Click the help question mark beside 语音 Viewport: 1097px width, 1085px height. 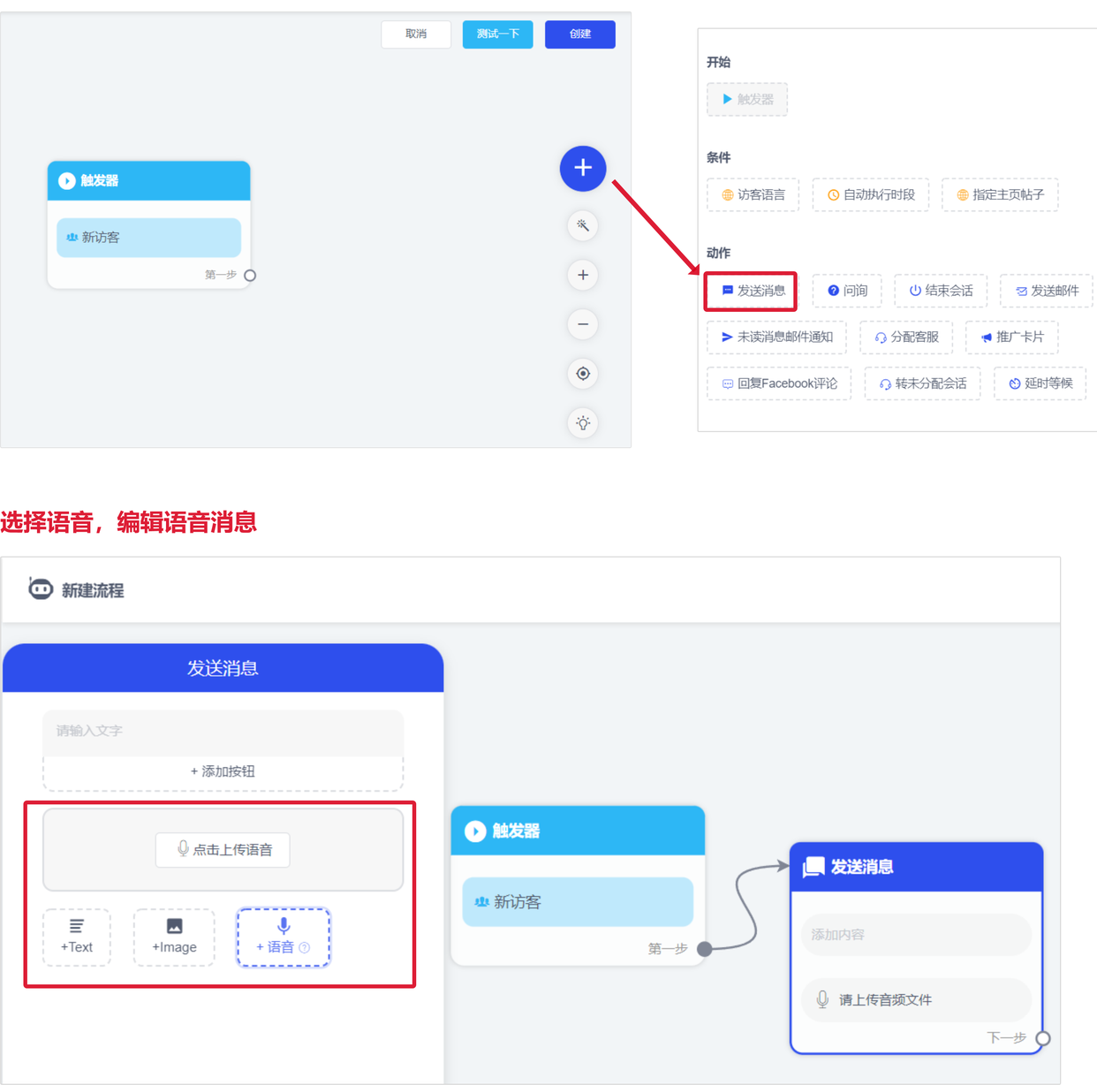tap(305, 948)
